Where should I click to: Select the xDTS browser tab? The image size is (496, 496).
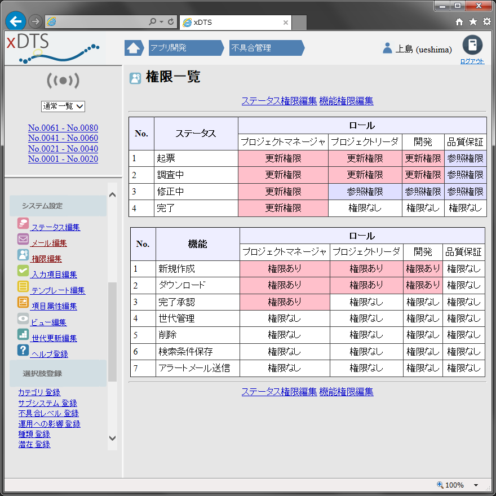[236, 23]
